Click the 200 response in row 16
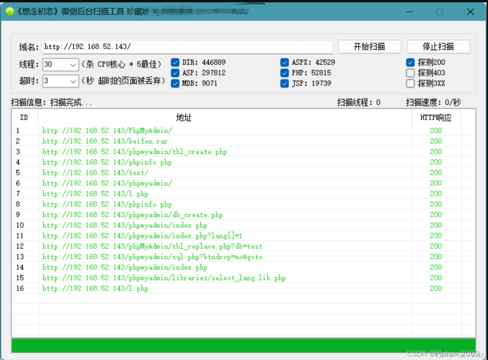Image resolution: width=488 pixels, height=360 pixels. [x=436, y=288]
